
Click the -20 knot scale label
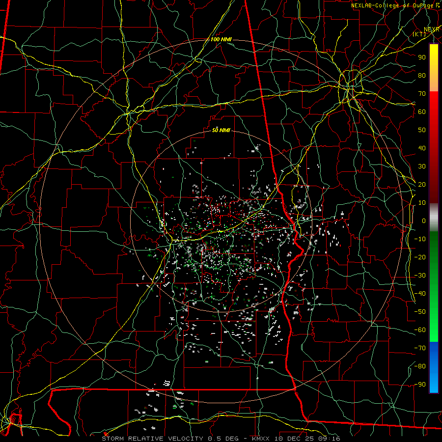(420, 257)
